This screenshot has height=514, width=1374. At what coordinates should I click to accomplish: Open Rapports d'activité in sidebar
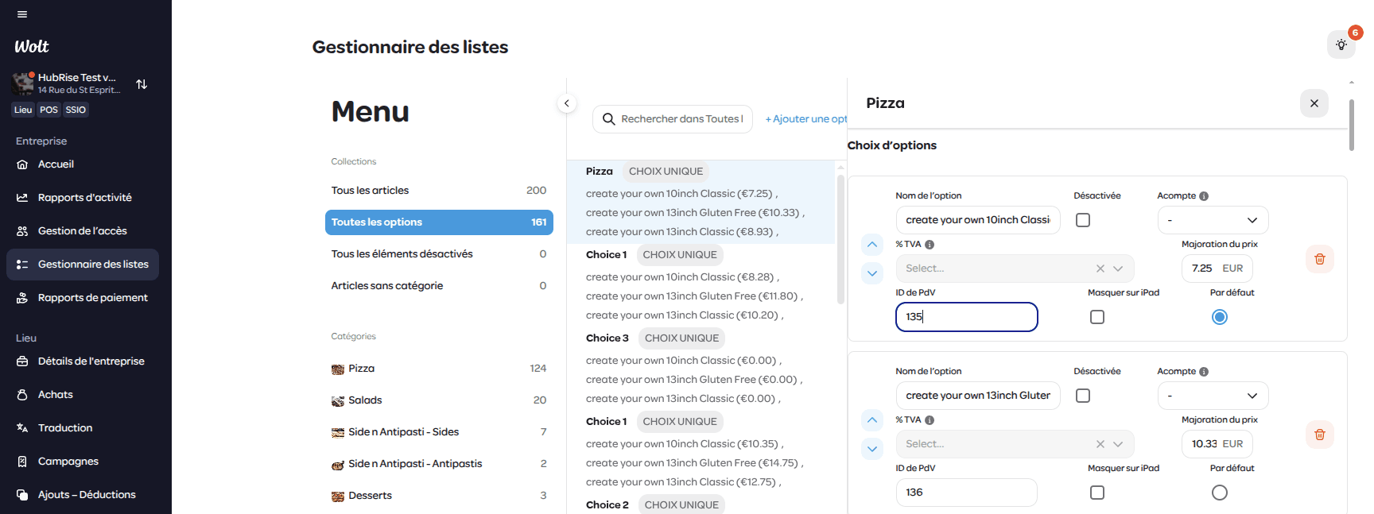84,198
